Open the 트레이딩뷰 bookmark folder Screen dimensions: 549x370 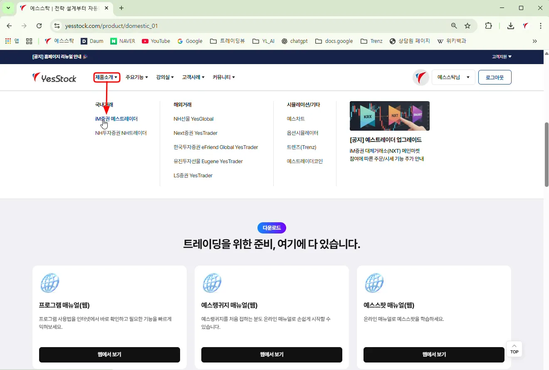pos(228,41)
